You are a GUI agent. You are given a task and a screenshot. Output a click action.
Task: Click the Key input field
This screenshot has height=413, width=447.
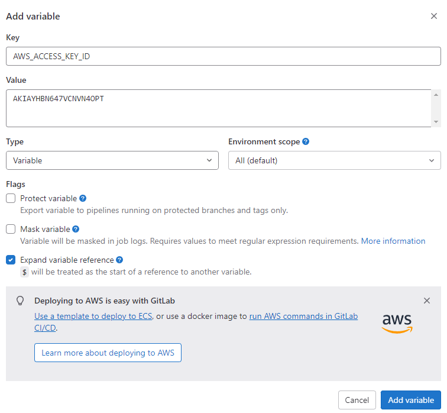[x=223, y=56]
